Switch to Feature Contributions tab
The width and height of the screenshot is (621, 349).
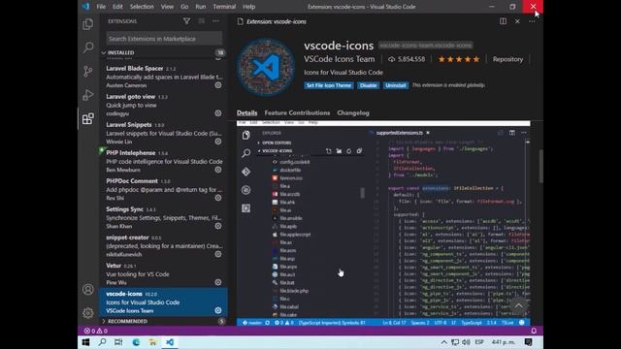297,112
